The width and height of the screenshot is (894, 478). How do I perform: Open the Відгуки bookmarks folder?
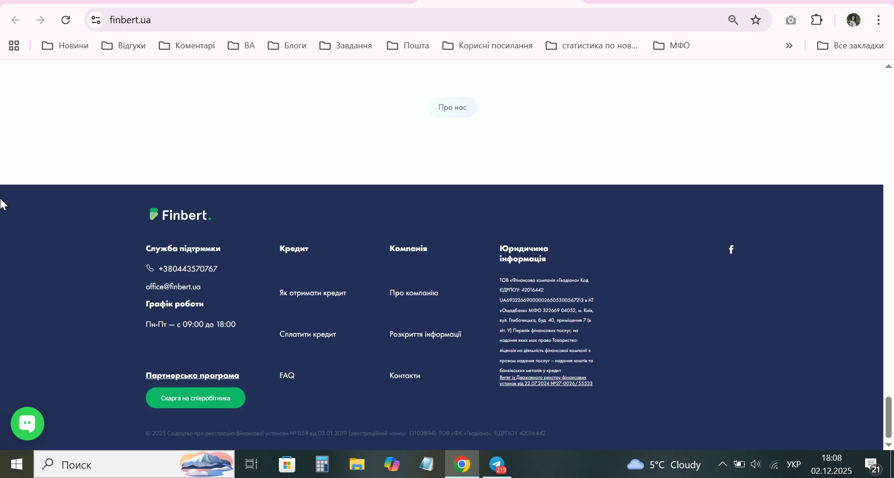pos(124,46)
